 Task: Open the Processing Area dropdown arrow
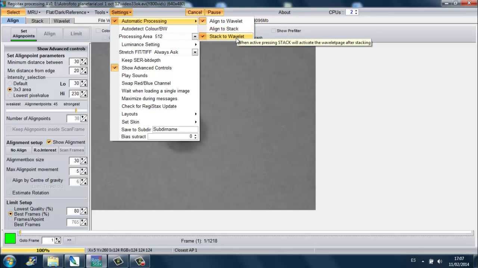[x=195, y=36]
